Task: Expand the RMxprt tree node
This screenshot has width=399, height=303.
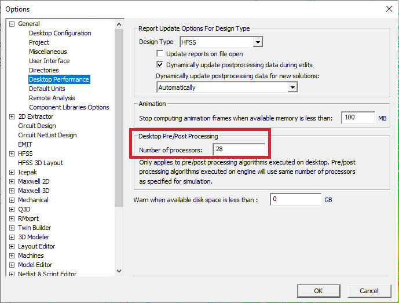Action: pos(12,219)
